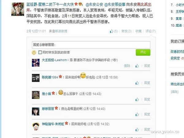184x138 pixels.
Task: Like the comment by 陈奕迅1994
Action: coord(137,83)
